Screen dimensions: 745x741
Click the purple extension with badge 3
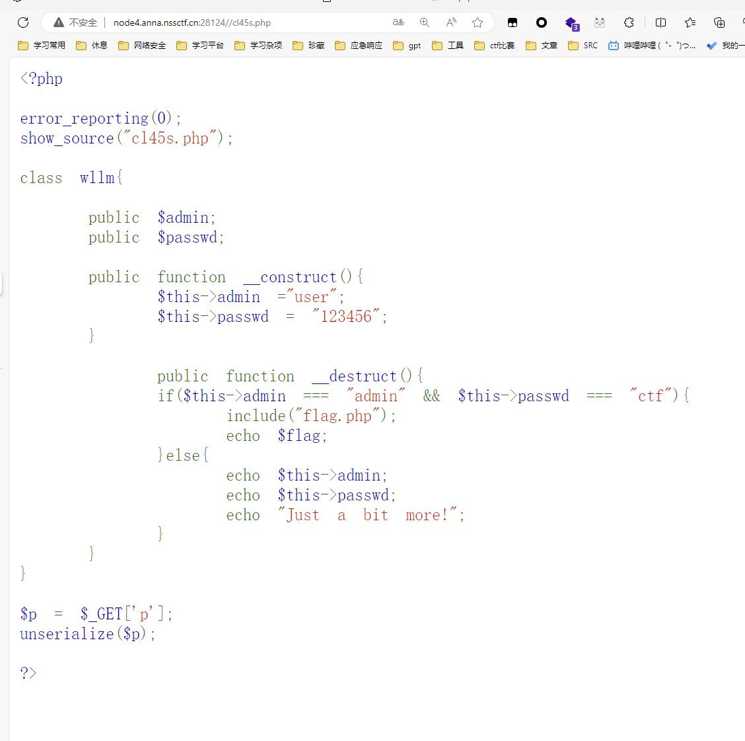click(571, 23)
